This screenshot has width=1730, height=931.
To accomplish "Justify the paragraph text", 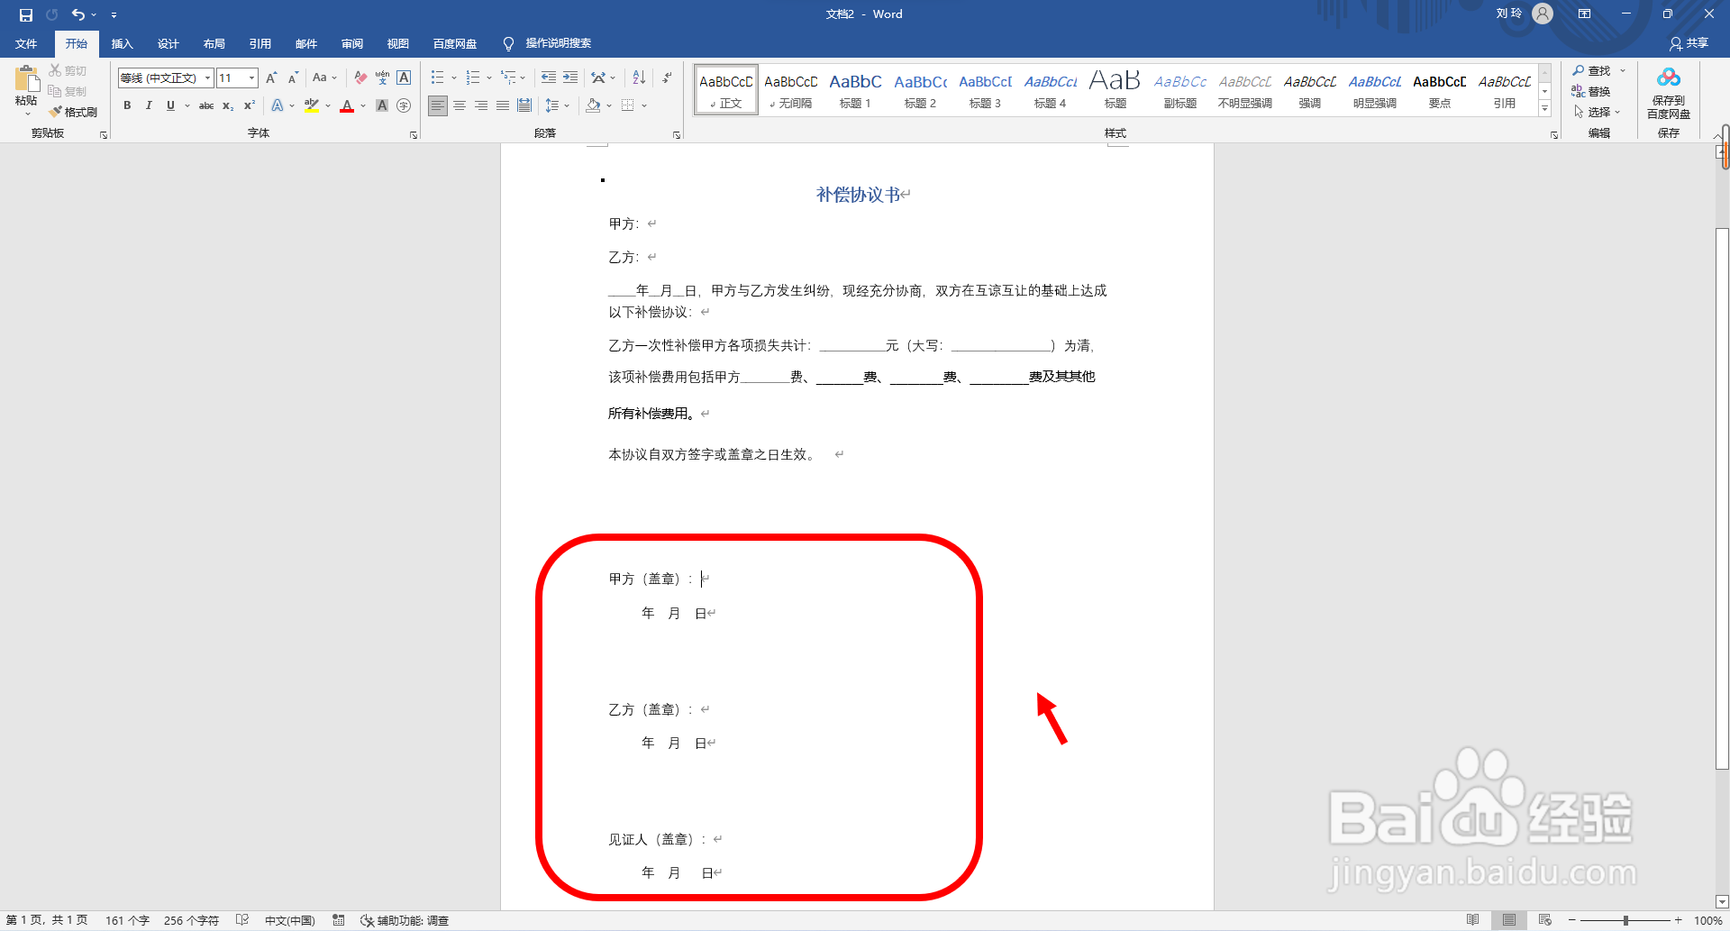I will pyautogui.click(x=503, y=105).
